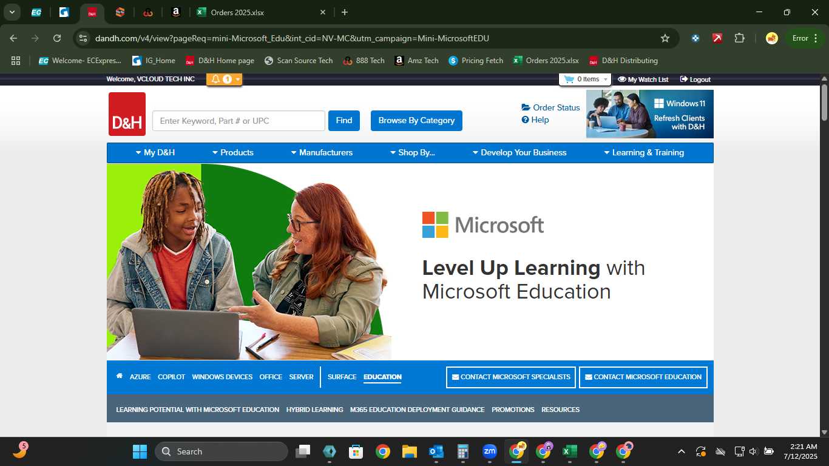Open the PROMOTIONS link

[x=513, y=410]
